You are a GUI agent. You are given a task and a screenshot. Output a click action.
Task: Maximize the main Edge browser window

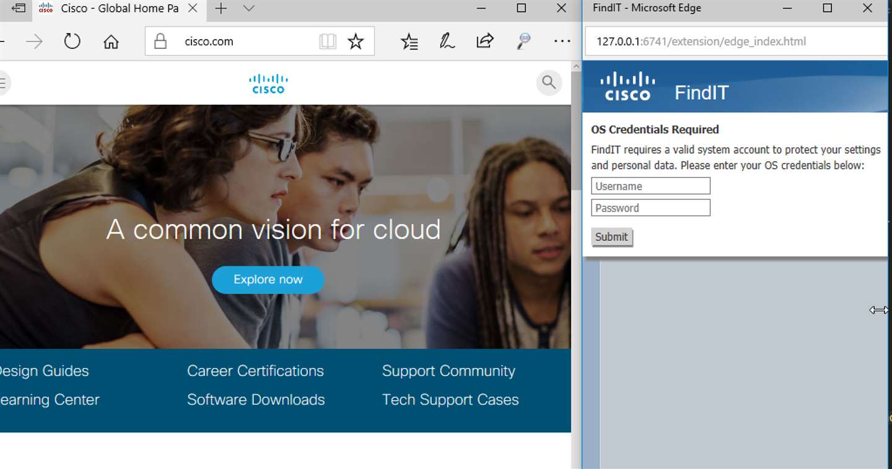[521, 8]
